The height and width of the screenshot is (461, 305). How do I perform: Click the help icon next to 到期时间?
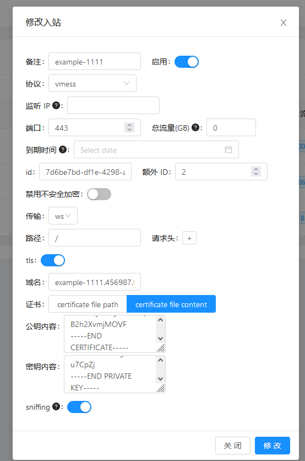pyautogui.click(x=63, y=149)
